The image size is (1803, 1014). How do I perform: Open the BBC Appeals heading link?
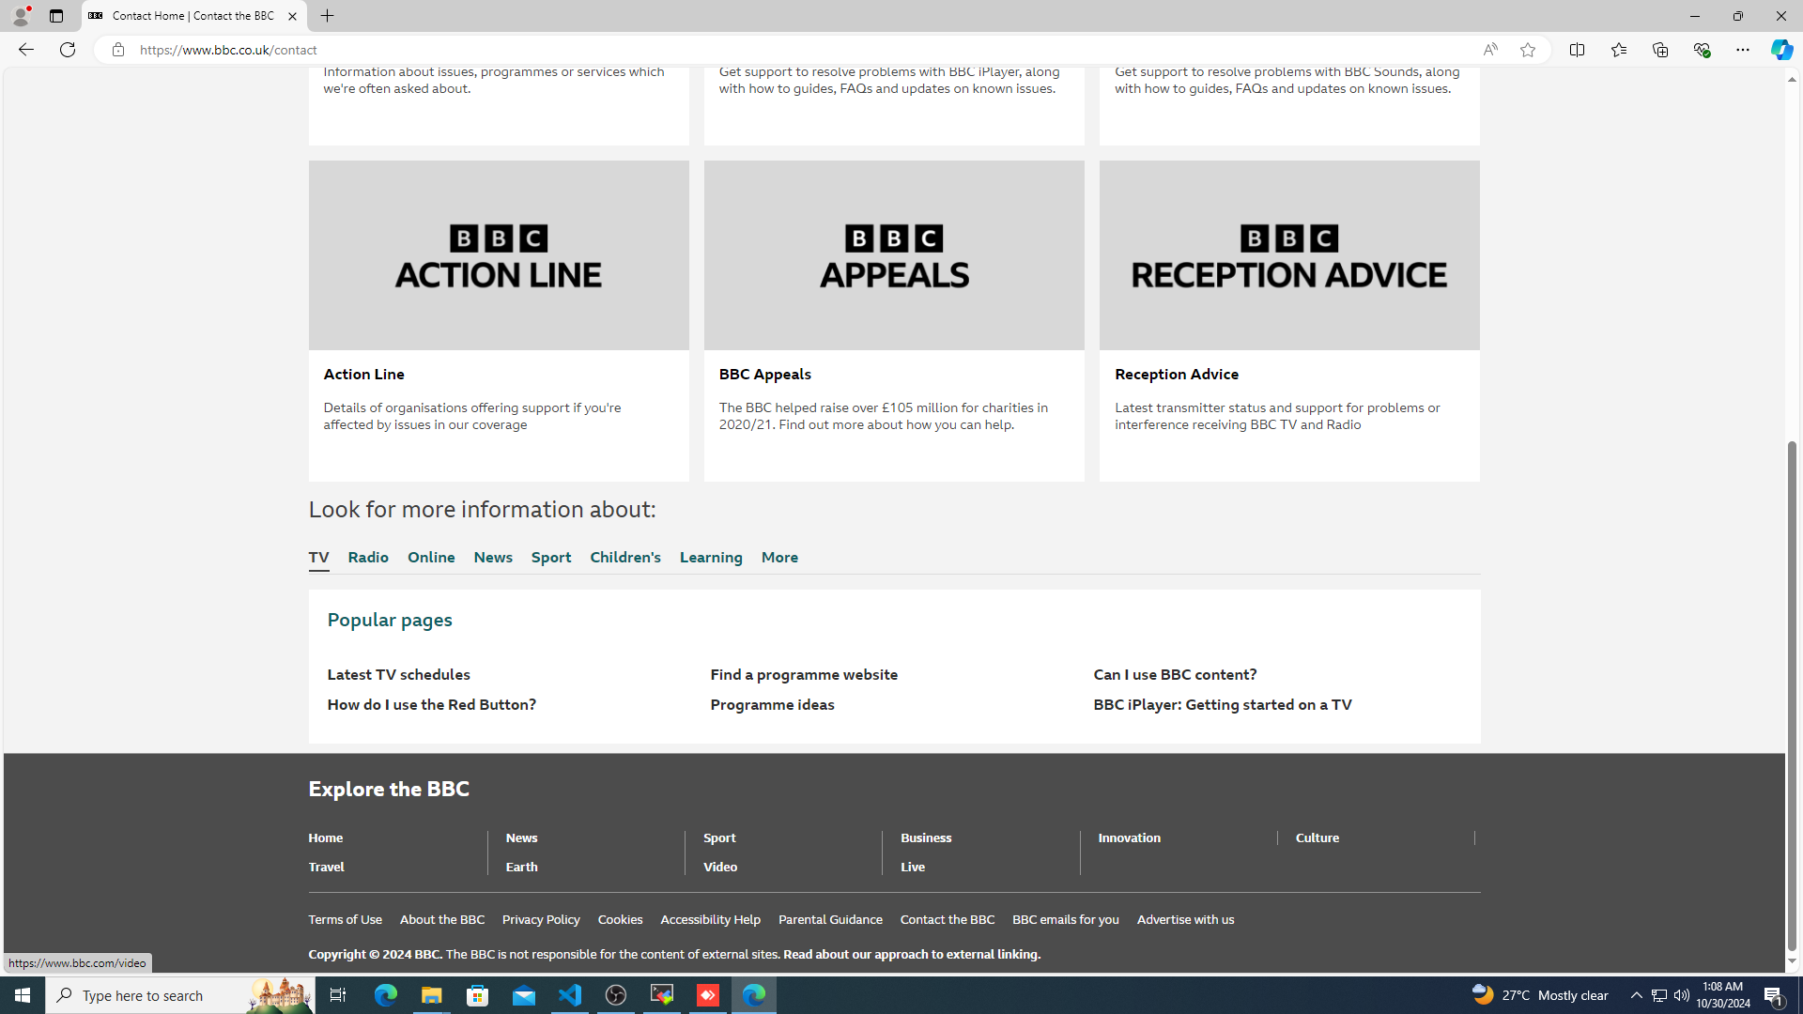(x=765, y=375)
